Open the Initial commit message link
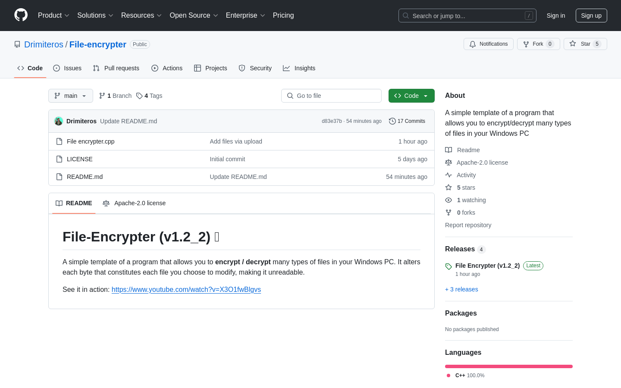This screenshot has width=621, height=388. pos(227,159)
